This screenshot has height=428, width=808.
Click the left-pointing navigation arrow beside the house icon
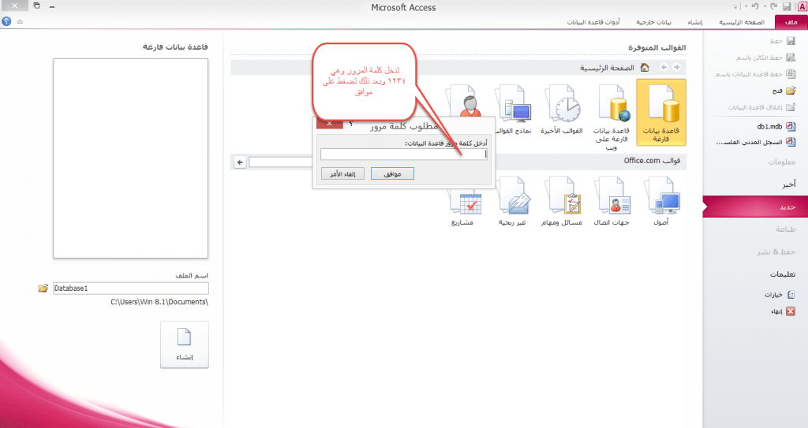[664, 68]
